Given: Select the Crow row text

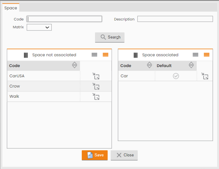Looking at the screenshot, I should pyautogui.click(x=15, y=86).
